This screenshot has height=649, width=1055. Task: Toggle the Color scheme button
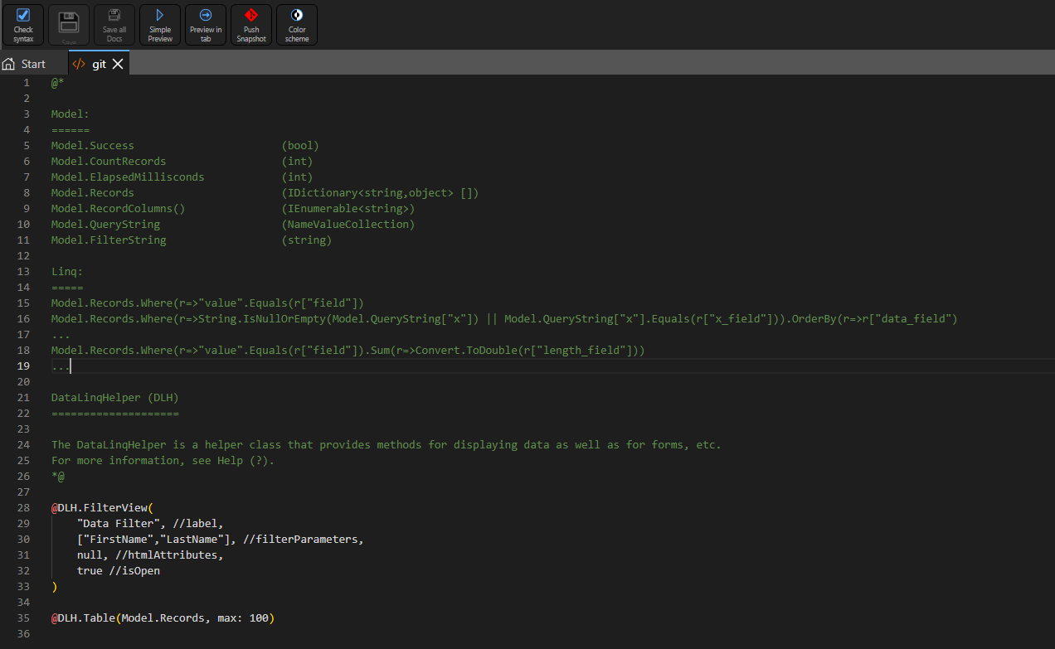(x=297, y=24)
